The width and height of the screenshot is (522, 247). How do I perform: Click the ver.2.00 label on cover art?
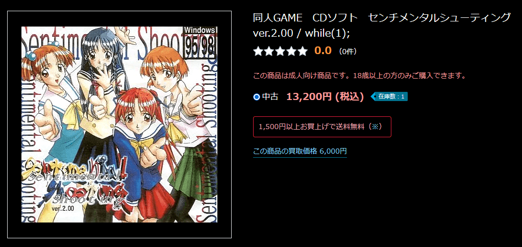(63, 208)
